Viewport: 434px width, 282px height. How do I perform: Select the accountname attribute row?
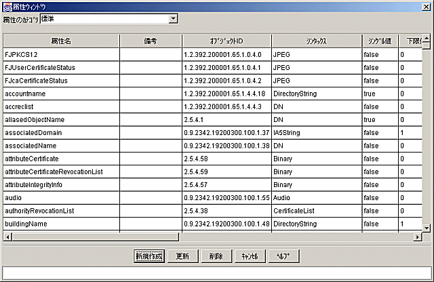point(61,94)
